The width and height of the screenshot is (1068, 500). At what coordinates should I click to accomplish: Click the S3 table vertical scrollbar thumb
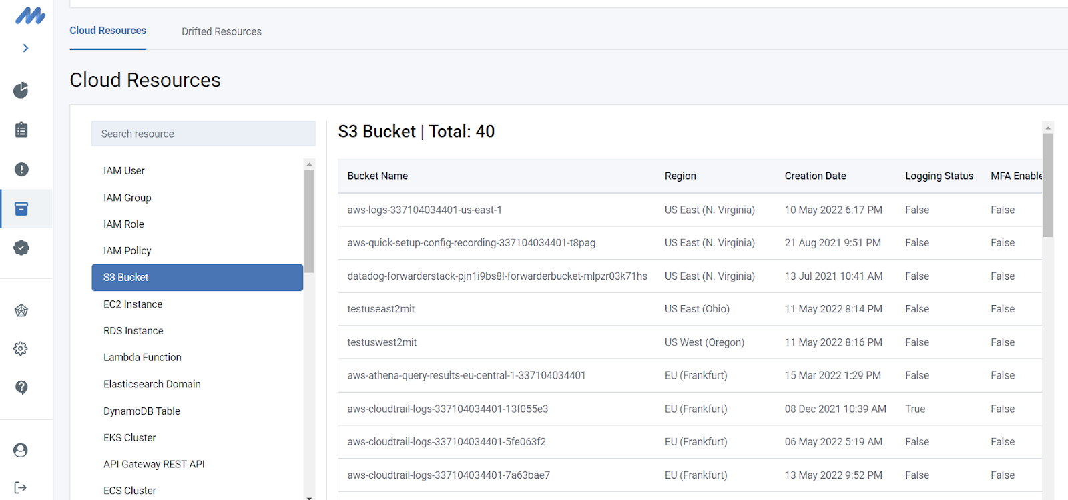pos(1048,185)
